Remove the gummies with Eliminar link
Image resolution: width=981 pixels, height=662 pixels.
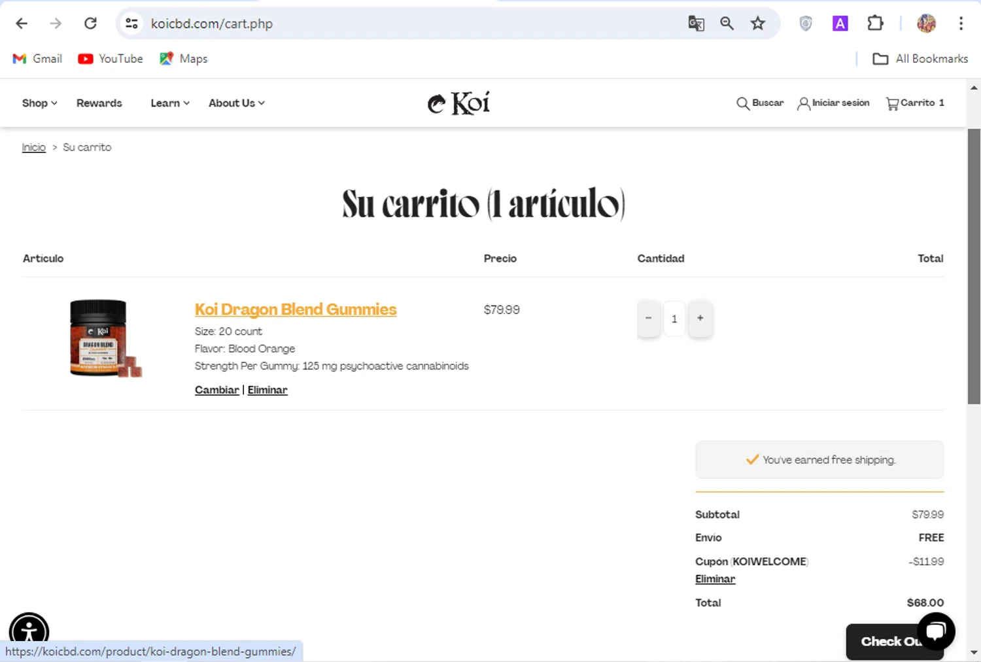tap(267, 390)
